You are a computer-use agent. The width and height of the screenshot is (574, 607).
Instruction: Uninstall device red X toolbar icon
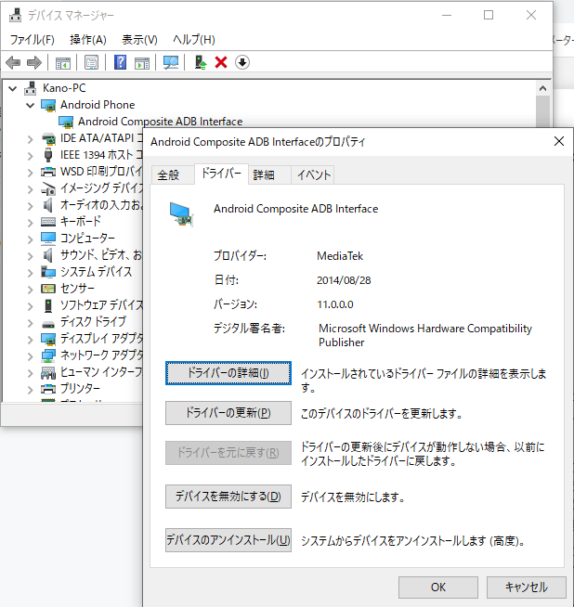coord(221,62)
